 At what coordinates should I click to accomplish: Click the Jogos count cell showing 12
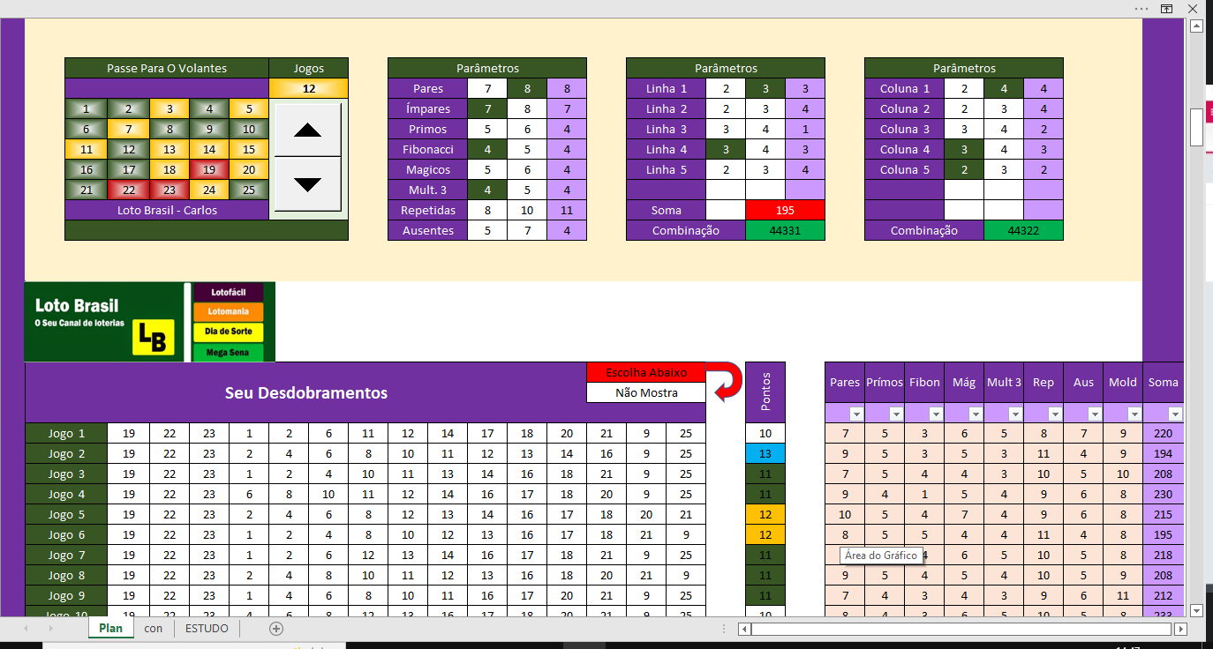coord(308,88)
